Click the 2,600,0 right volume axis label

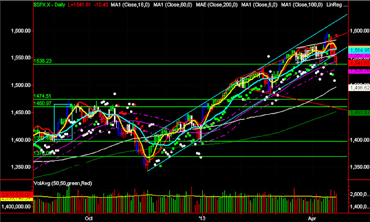(359, 194)
